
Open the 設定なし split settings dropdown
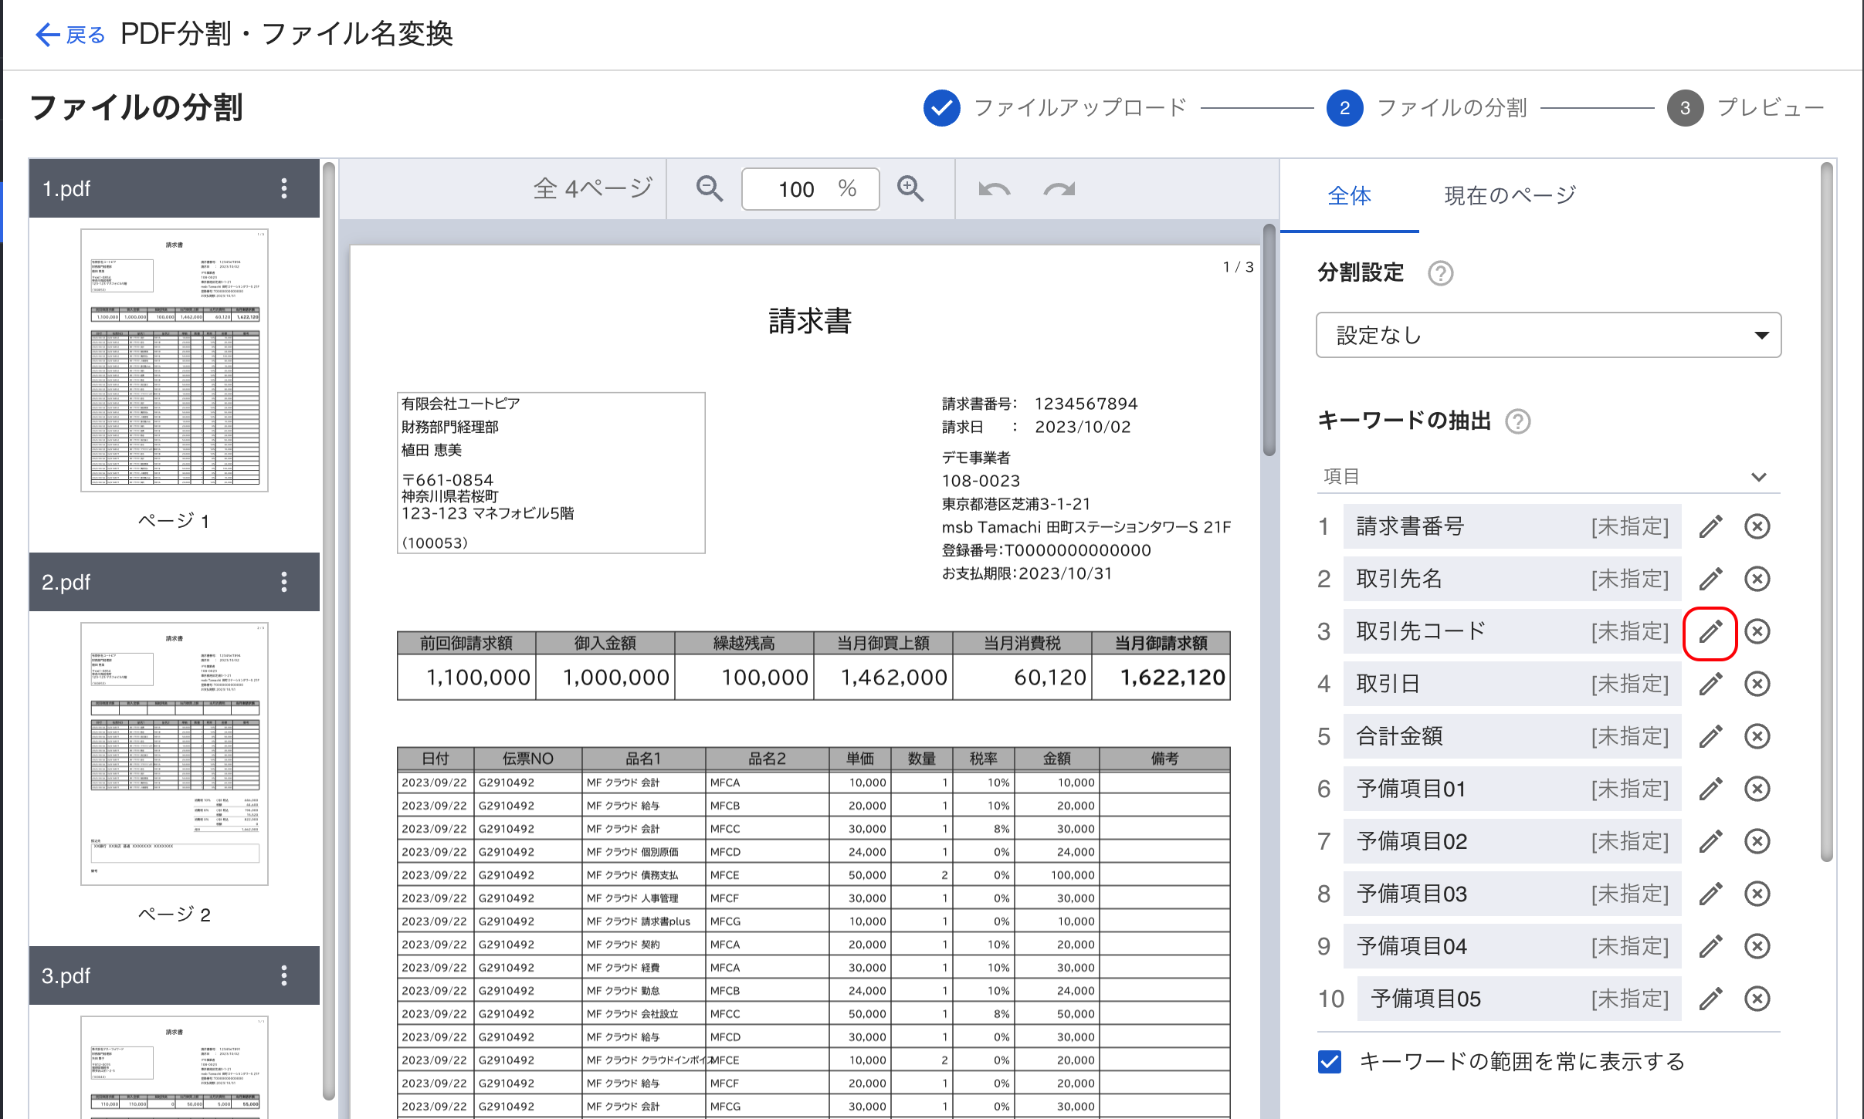click(x=1548, y=335)
